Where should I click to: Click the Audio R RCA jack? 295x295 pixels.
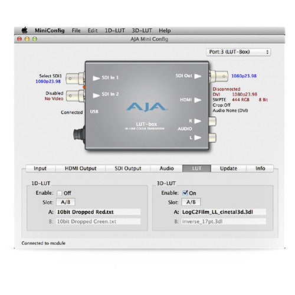click(212, 121)
